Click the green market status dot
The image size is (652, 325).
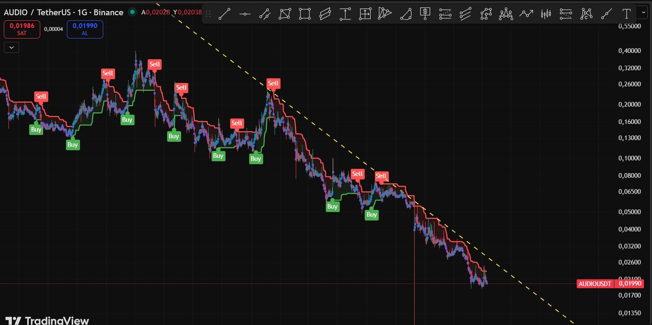(132, 12)
